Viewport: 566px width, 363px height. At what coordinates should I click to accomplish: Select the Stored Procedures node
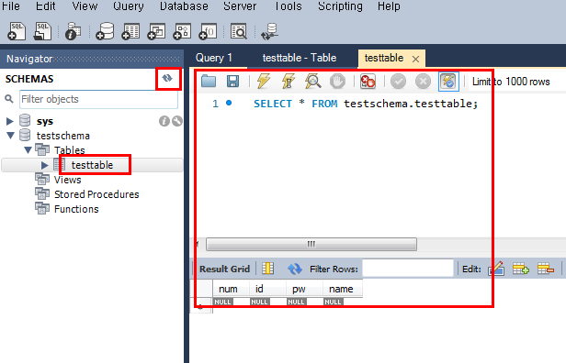click(x=96, y=194)
